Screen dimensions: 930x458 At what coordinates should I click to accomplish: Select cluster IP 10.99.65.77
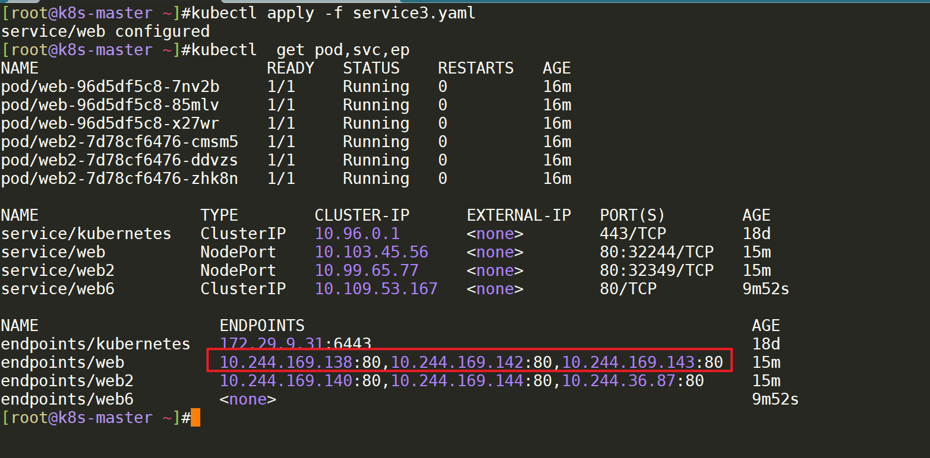pos(367,271)
